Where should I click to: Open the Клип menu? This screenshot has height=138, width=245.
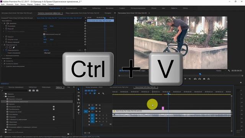pos(17,4)
